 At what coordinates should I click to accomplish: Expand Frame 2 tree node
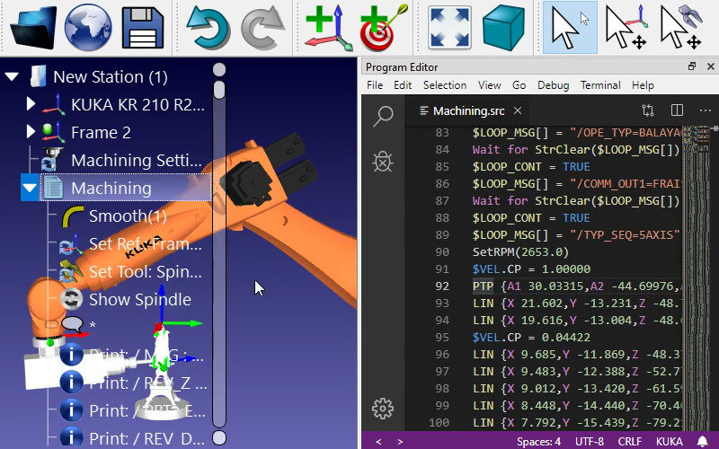[x=31, y=132]
